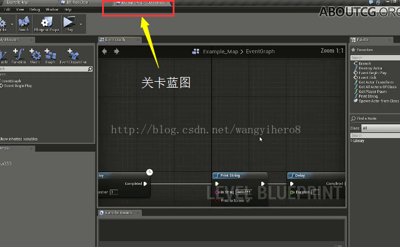Screen dimensions: 400x247
Task: Close the Event Graph tab
Action: (138, 40)
